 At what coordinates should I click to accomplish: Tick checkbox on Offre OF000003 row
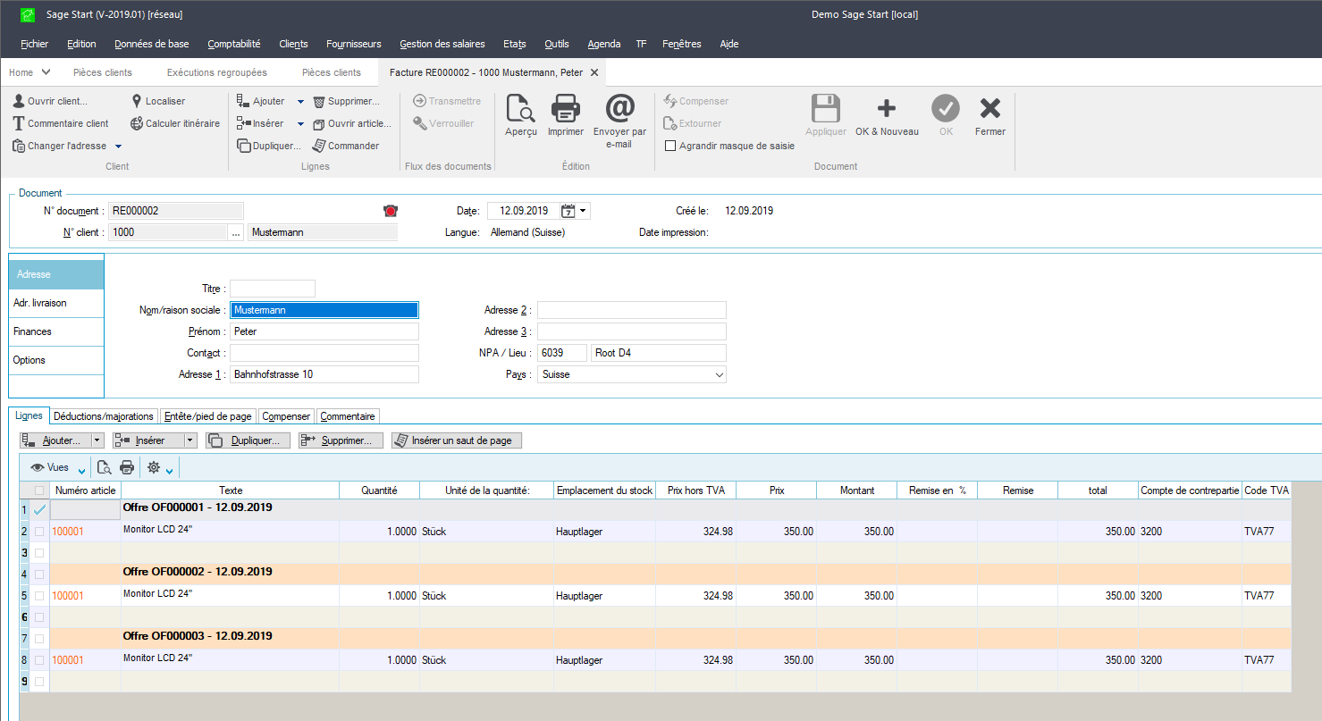[x=38, y=639]
